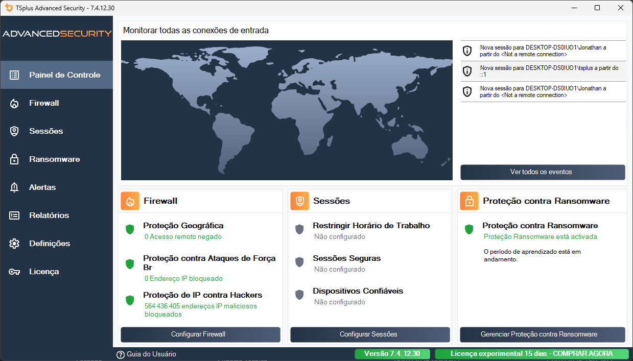The height and width of the screenshot is (361, 633).
Task: Open Gerenciar Proteção contra Ransomware
Action: point(543,334)
